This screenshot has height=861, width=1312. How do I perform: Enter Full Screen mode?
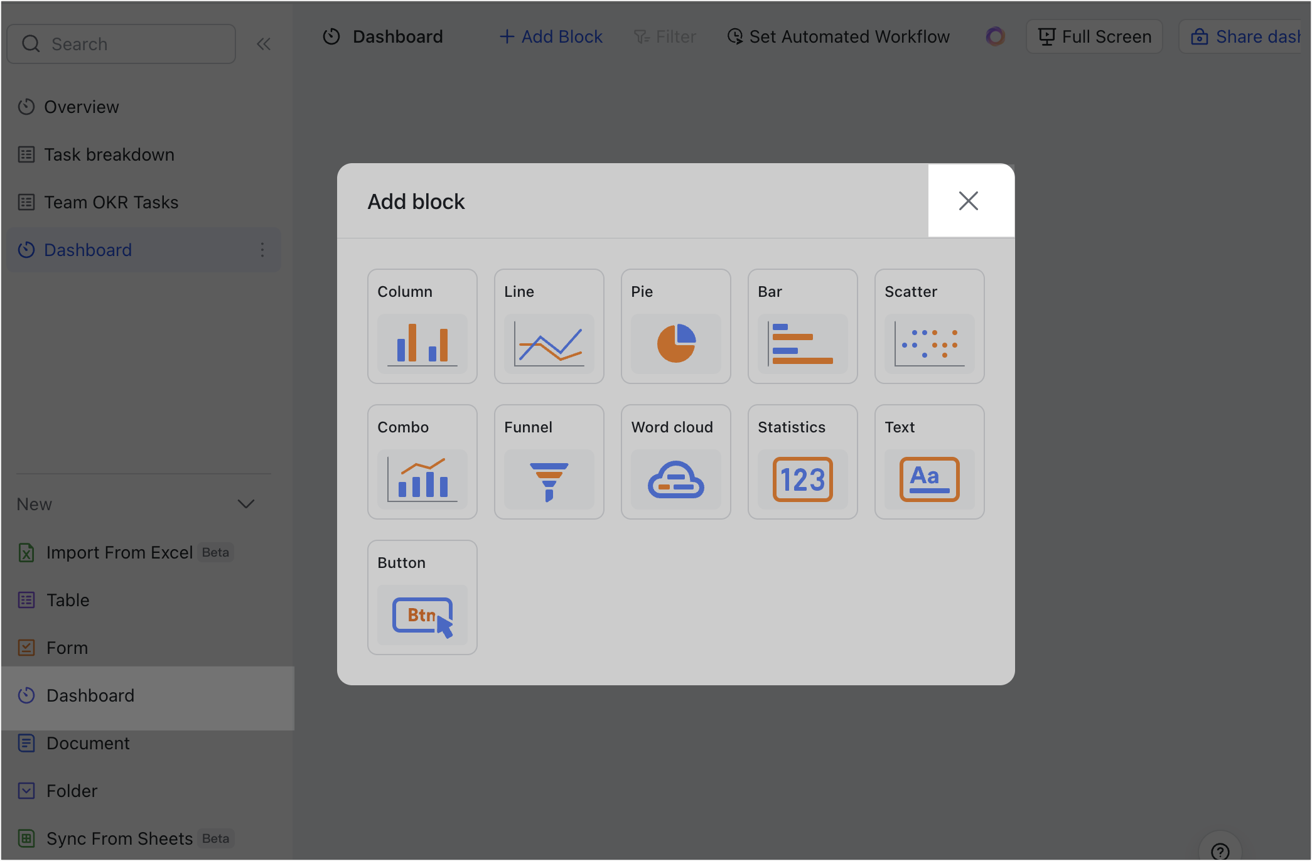click(1094, 36)
